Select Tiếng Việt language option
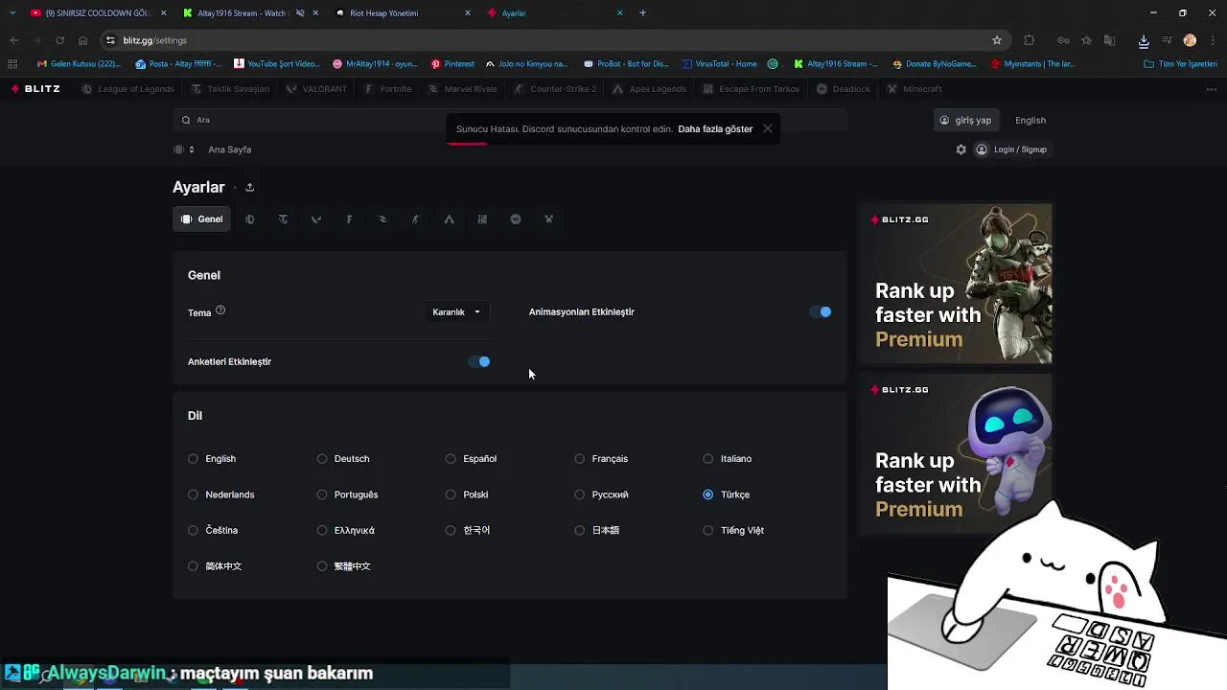 (x=733, y=530)
